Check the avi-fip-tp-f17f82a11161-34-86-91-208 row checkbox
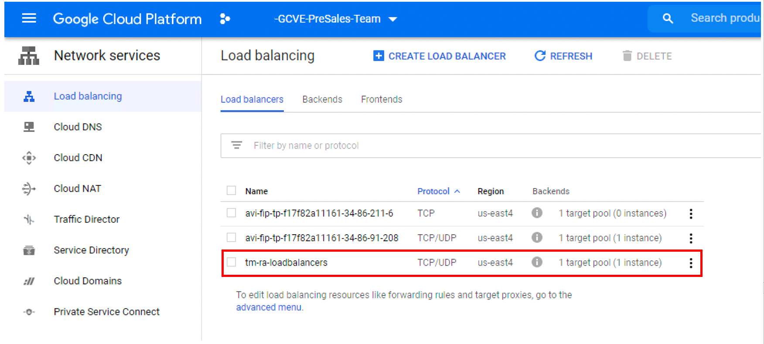The height and width of the screenshot is (344, 764). [231, 237]
